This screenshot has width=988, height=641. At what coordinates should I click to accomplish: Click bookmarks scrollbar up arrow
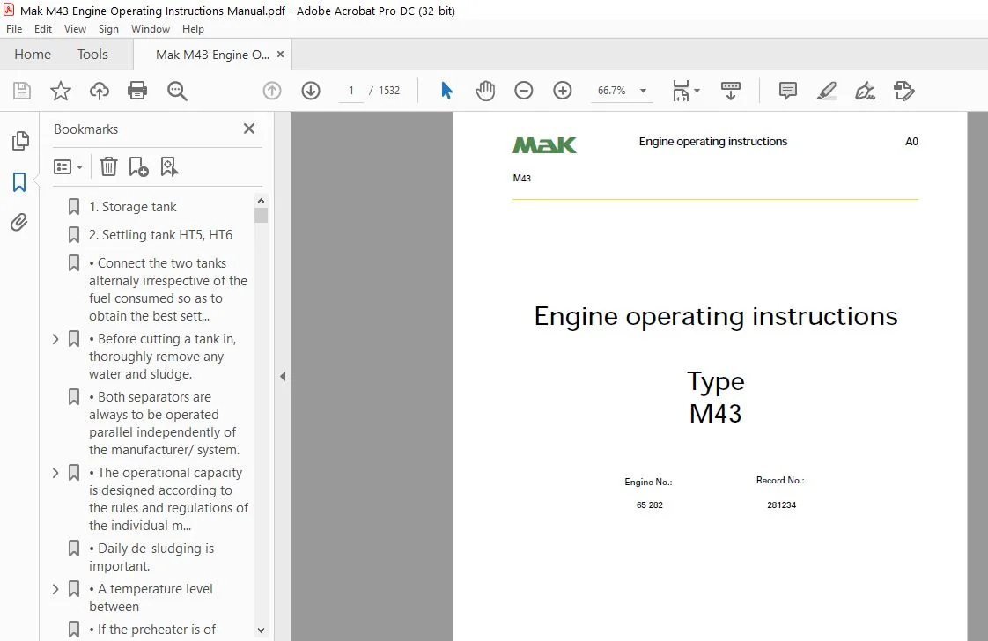[261, 201]
